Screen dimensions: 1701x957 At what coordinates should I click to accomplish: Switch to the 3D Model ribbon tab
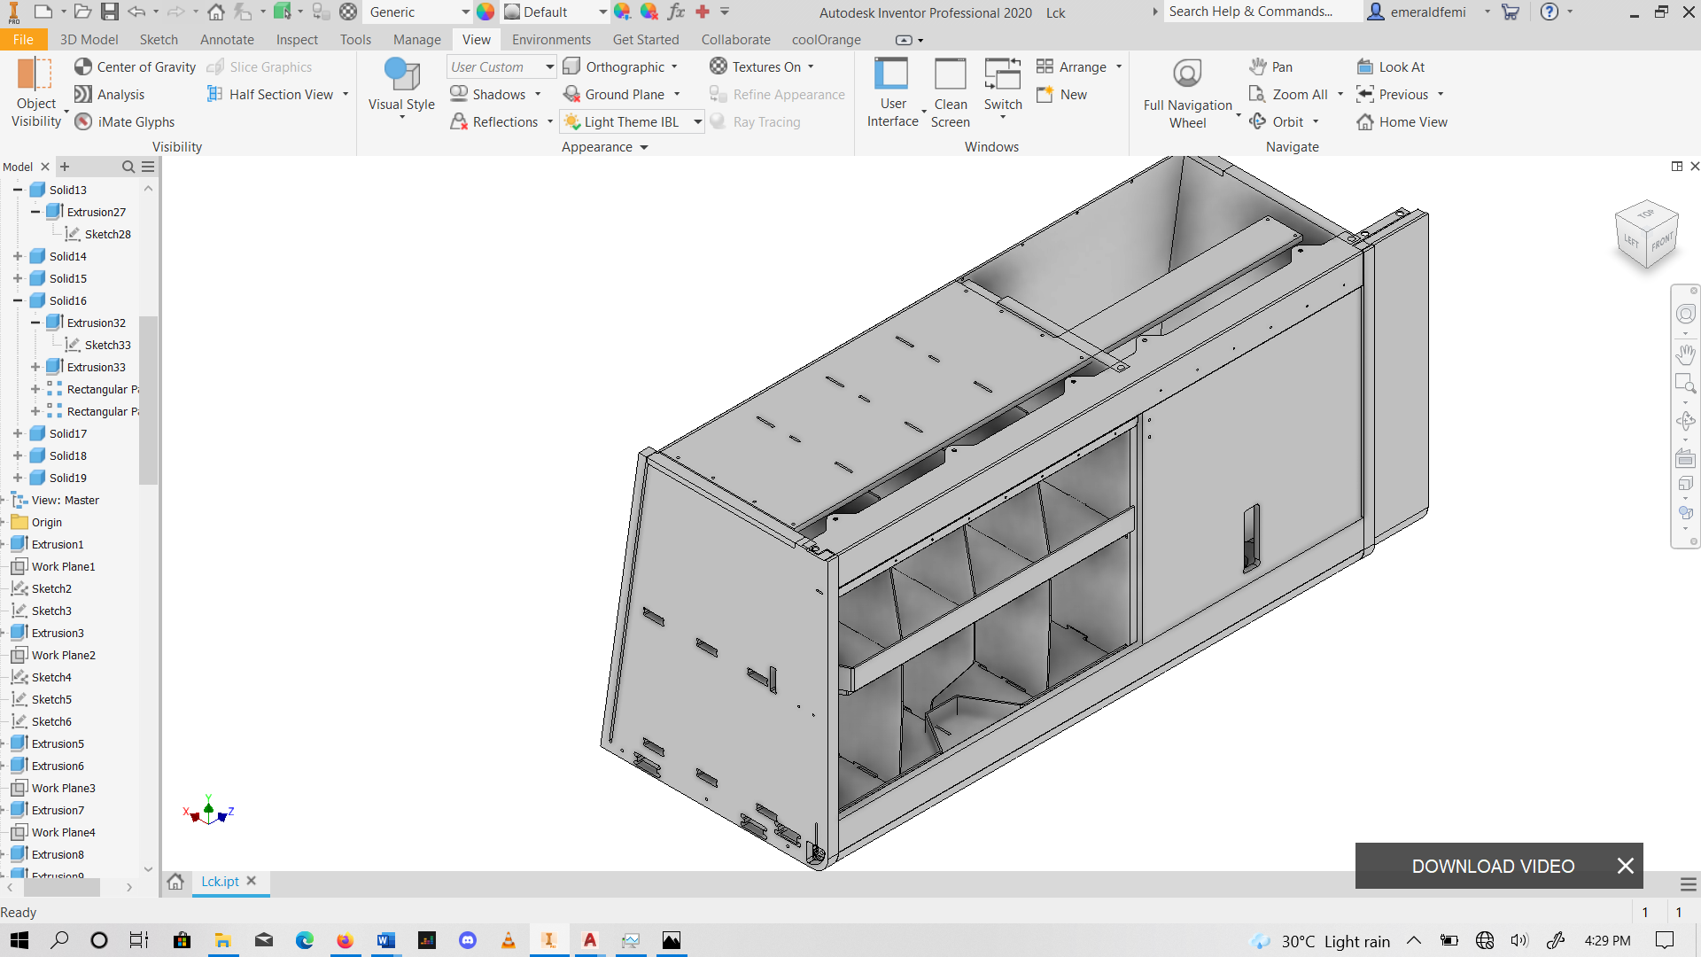tap(89, 39)
